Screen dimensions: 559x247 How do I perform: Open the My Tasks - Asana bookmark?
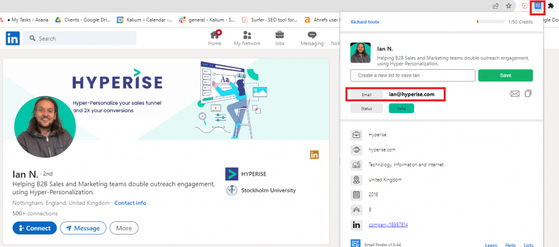(x=28, y=20)
